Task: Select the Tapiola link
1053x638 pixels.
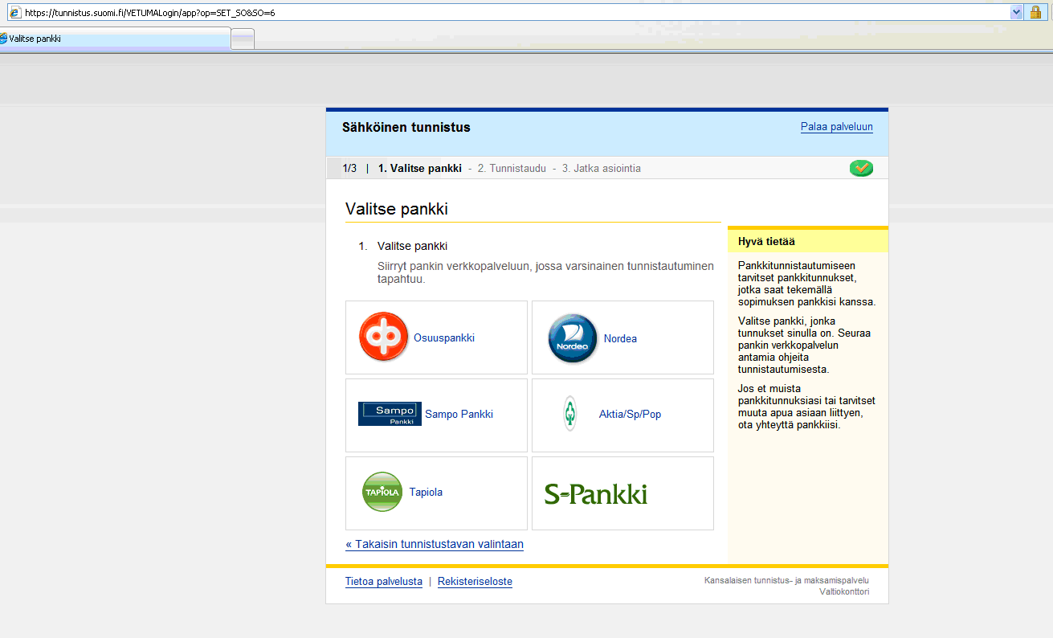Action: [x=426, y=493]
